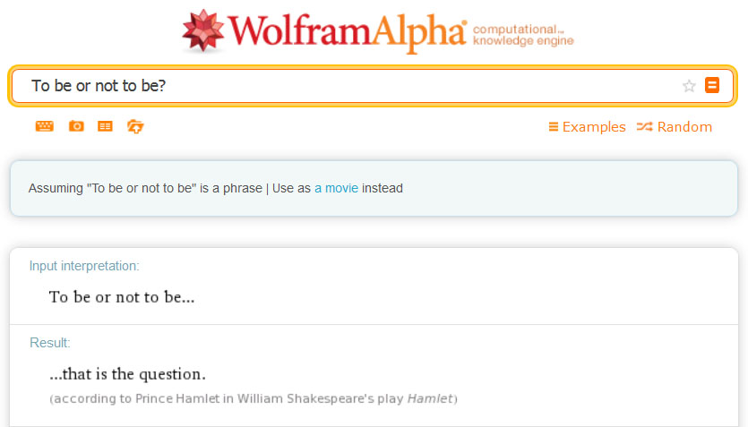Click the Hamlet source attribution note
The width and height of the screenshot is (748, 427).
(x=254, y=397)
